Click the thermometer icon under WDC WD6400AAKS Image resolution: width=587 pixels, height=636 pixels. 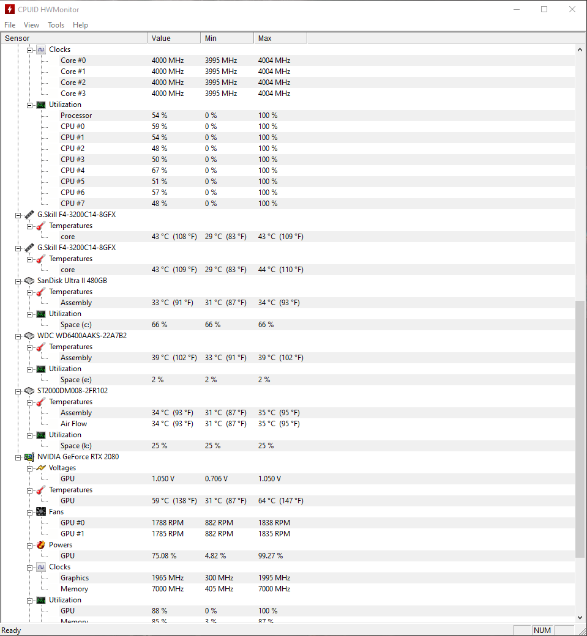[x=40, y=347]
